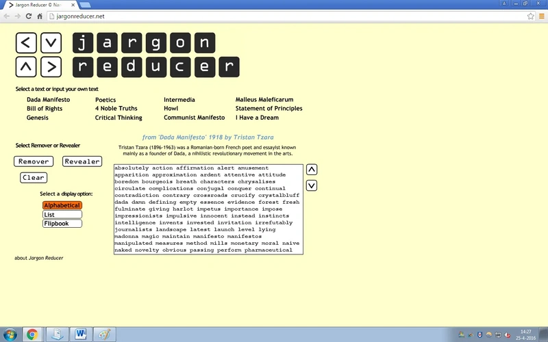Select the Critical Thinking text
Viewport: 548px width, 342px height.
point(119,118)
